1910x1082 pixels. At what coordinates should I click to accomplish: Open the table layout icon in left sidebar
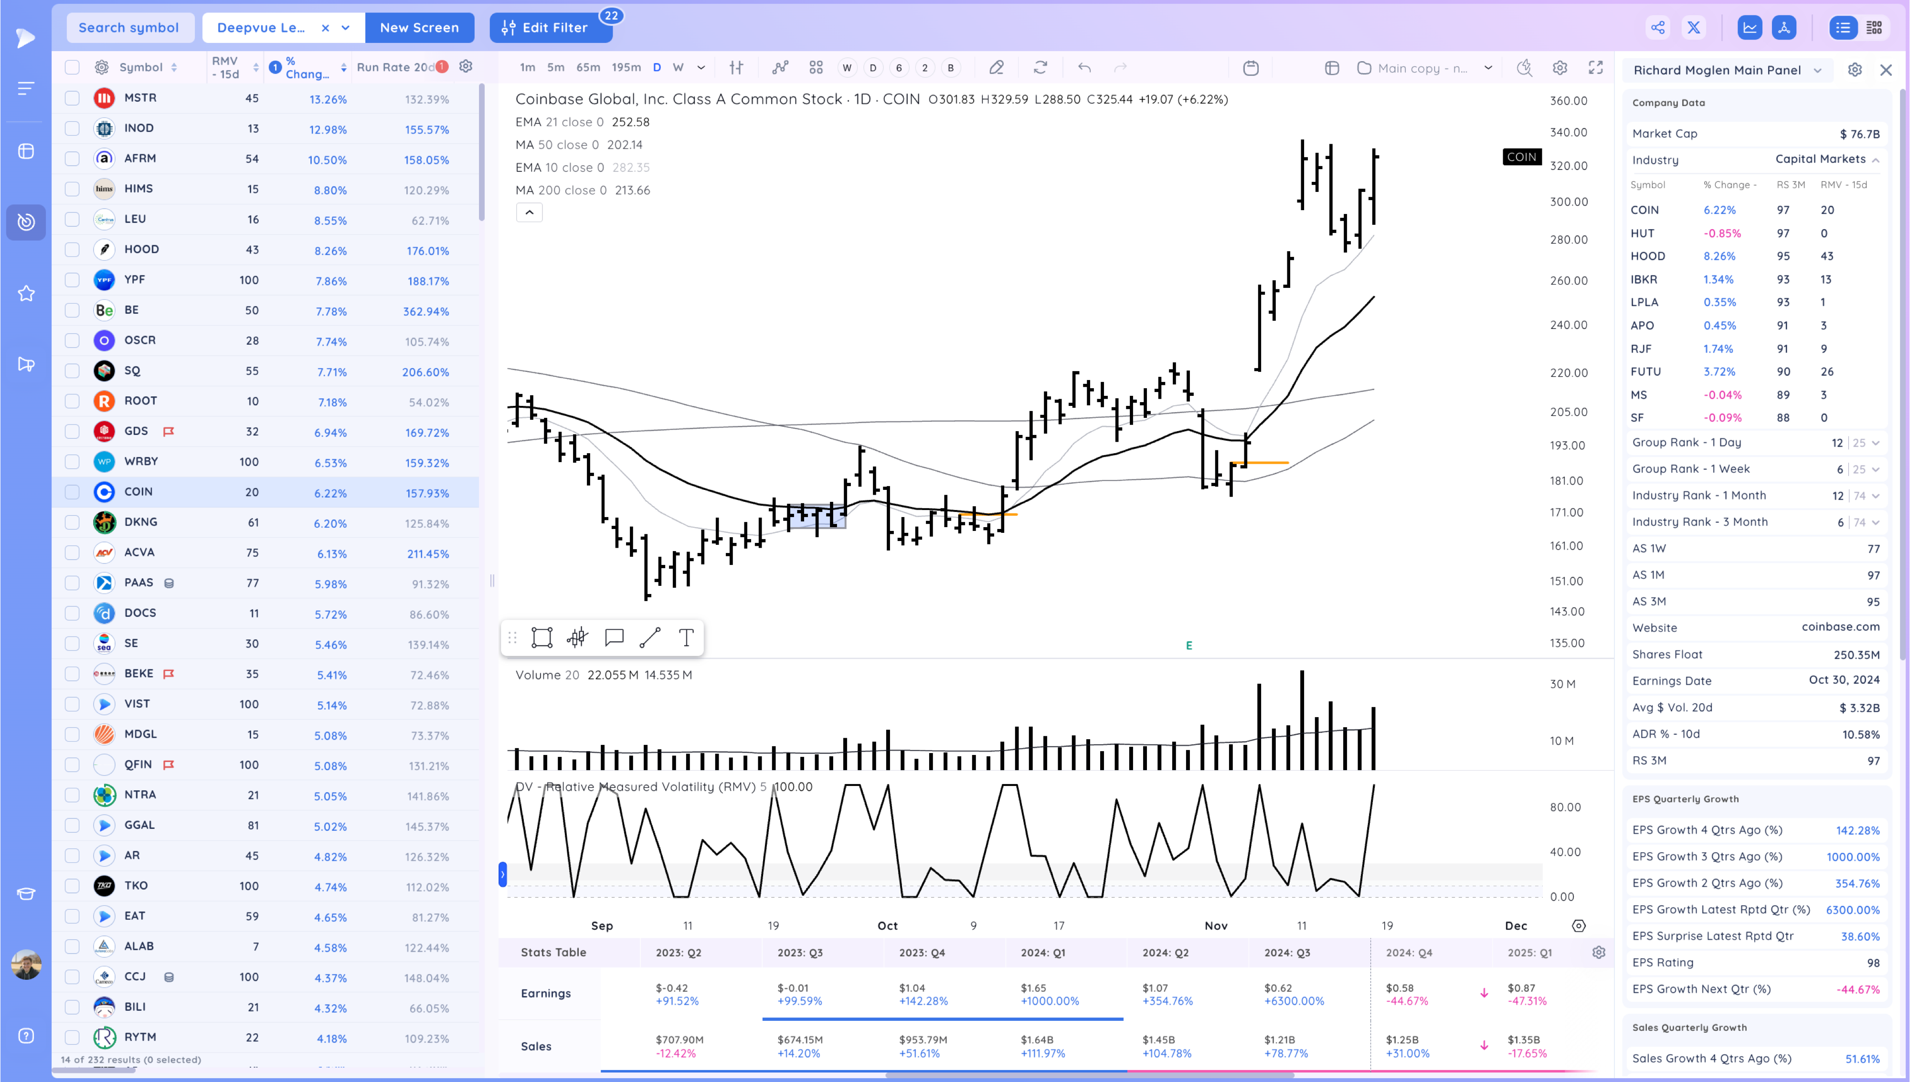[x=26, y=151]
